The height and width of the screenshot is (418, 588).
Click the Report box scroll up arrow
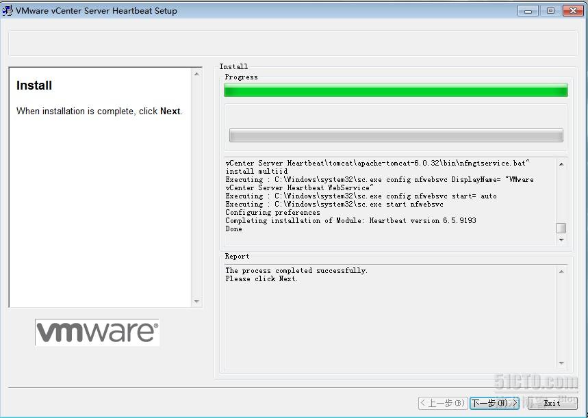[561, 272]
